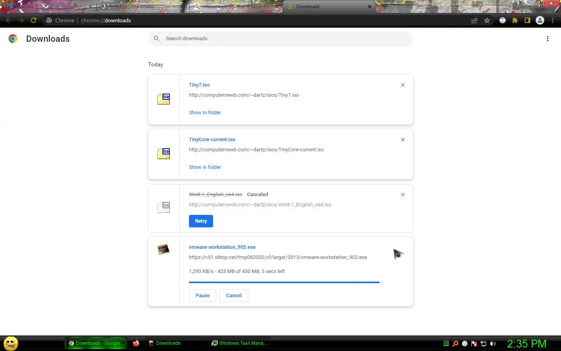The width and height of the screenshot is (561, 351).
Task: Click the download speed status text
Action: [x=237, y=271]
